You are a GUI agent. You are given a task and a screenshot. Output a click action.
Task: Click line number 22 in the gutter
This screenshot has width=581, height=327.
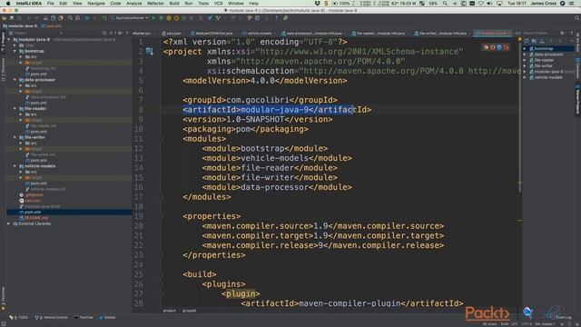pyautogui.click(x=139, y=245)
